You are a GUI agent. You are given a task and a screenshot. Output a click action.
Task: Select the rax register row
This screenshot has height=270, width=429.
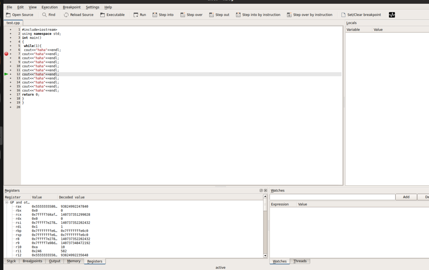[x=133, y=207]
